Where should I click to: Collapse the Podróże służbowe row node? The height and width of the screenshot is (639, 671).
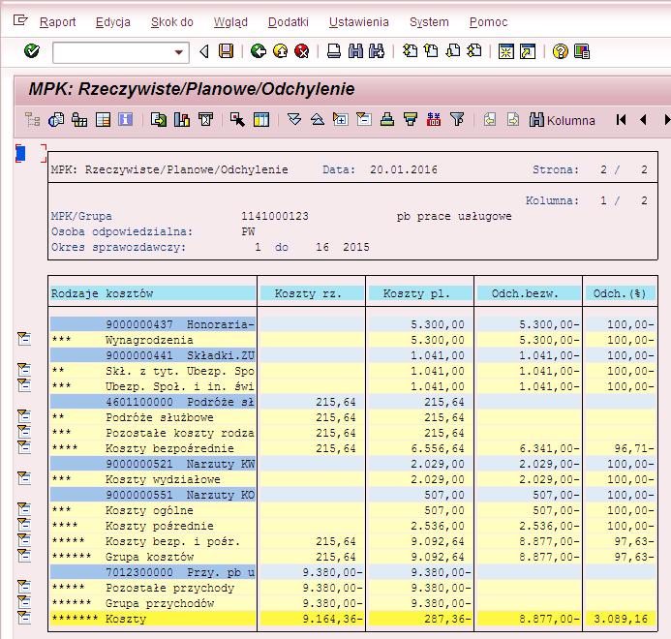[24, 416]
